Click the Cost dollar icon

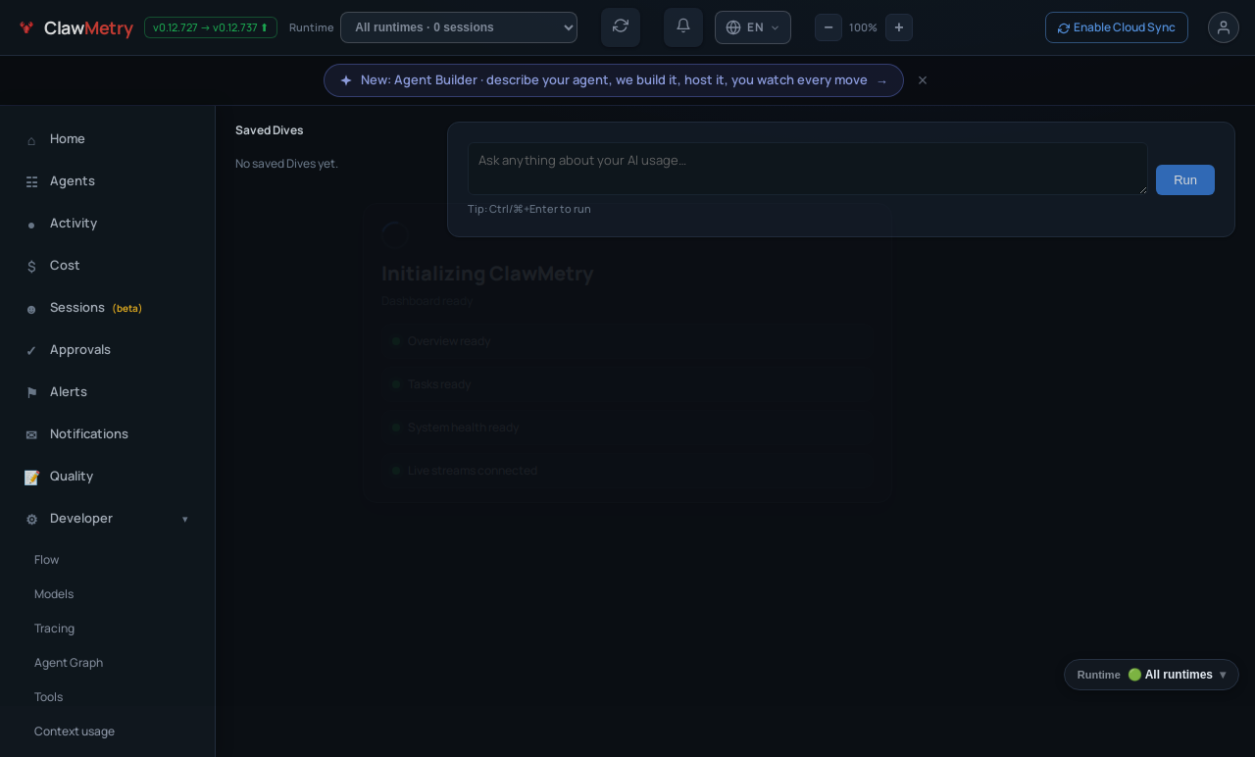[31, 267]
